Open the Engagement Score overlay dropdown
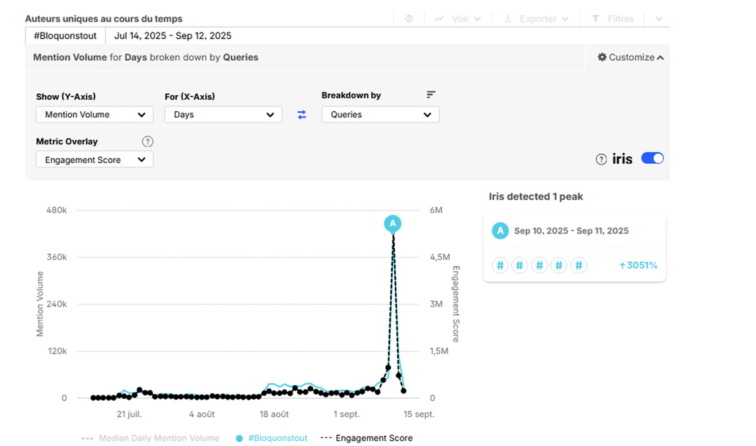This screenshot has width=756, height=446. tap(94, 160)
